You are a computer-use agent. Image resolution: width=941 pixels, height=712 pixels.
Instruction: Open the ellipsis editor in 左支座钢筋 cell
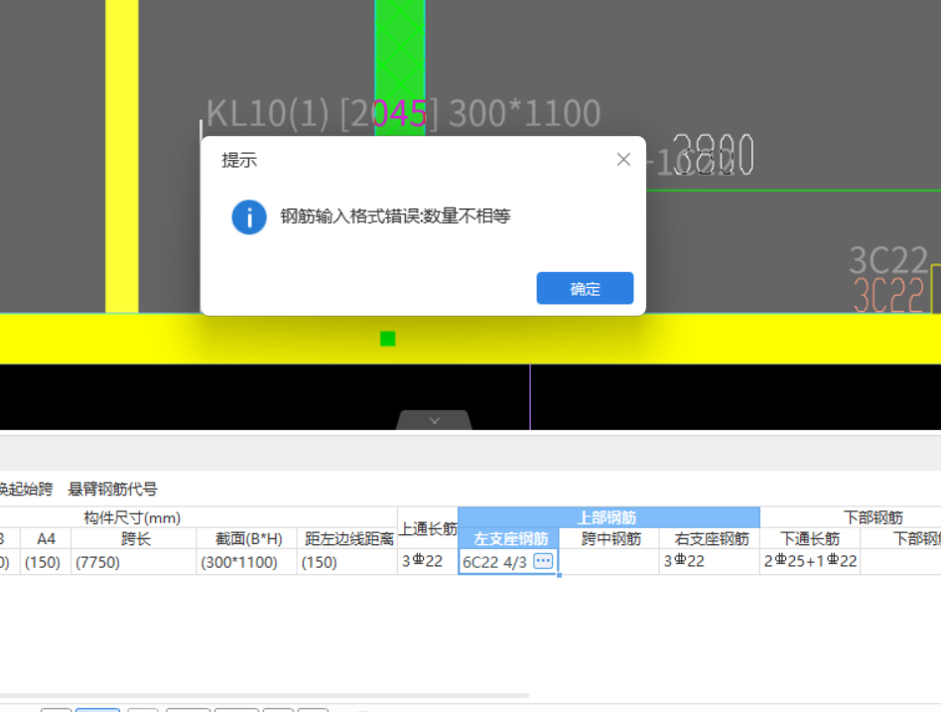(x=543, y=561)
